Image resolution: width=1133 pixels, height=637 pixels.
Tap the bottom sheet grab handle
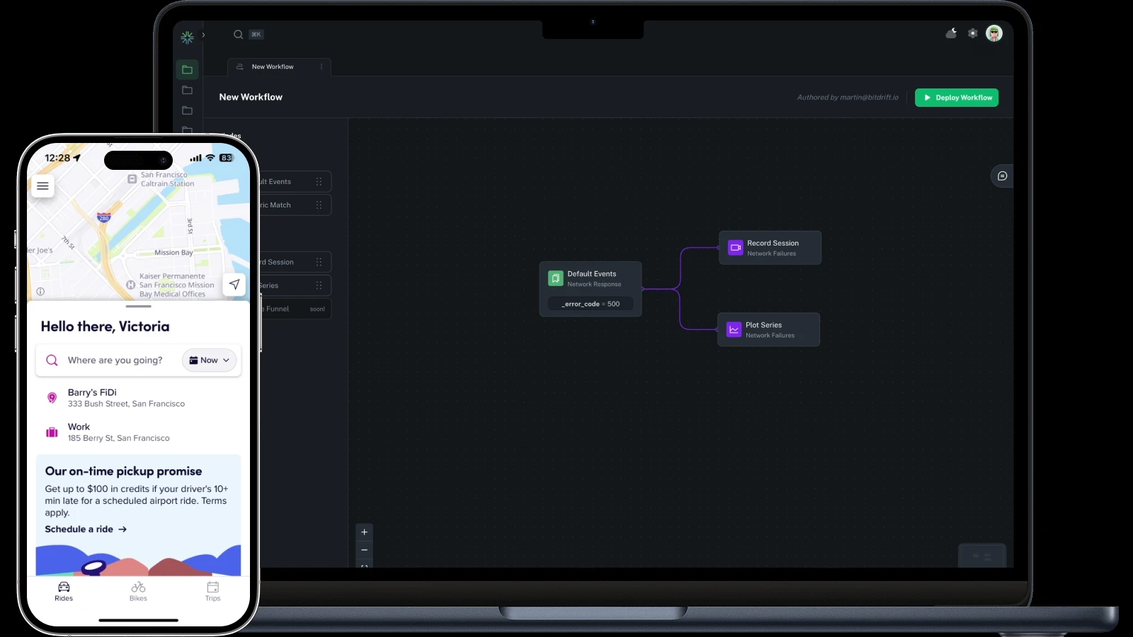coord(139,306)
